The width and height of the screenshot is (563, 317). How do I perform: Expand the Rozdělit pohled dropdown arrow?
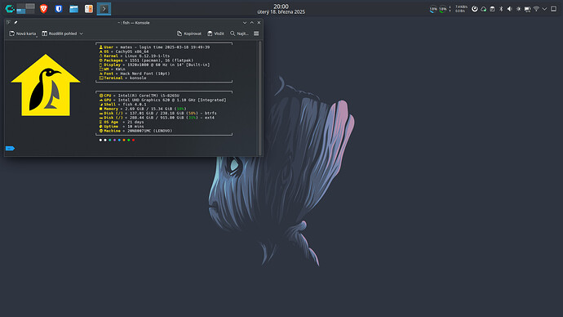point(81,33)
